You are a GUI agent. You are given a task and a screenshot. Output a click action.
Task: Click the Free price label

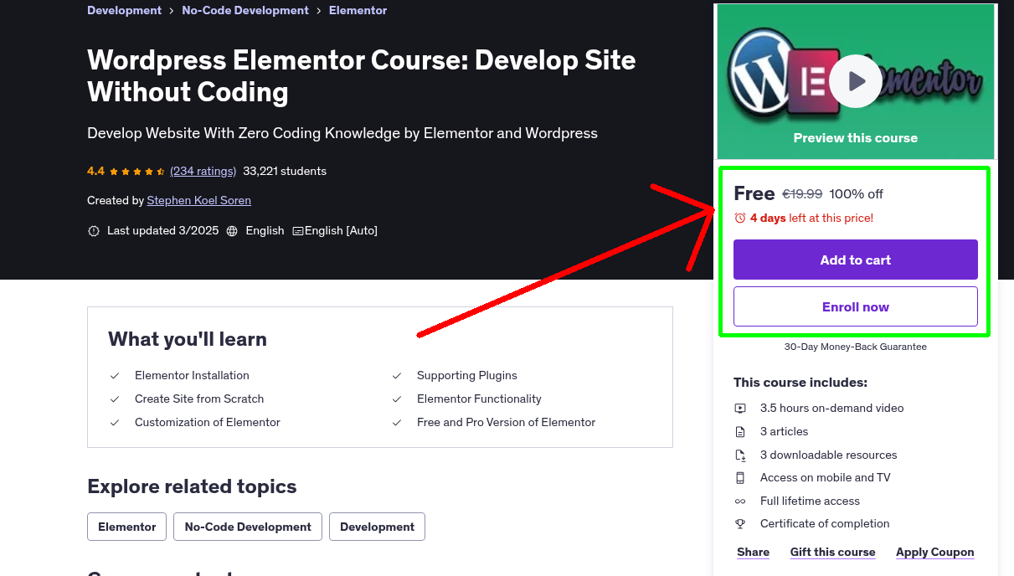tap(754, 193)
